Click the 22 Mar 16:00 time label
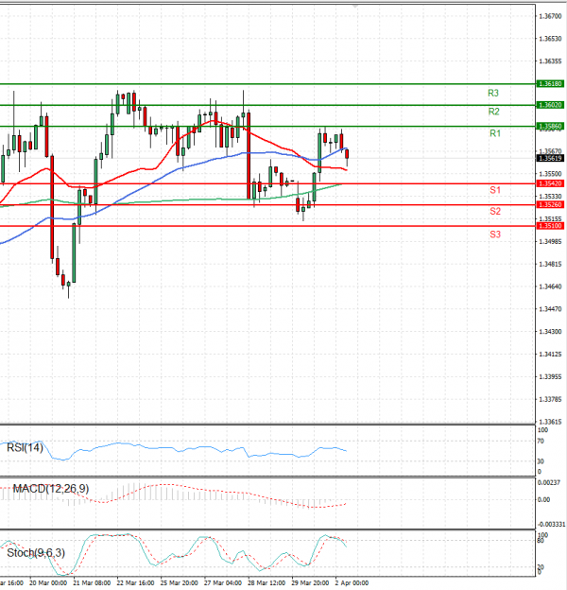The width and height of the screenshot is (567, 590). coord(135,582)
